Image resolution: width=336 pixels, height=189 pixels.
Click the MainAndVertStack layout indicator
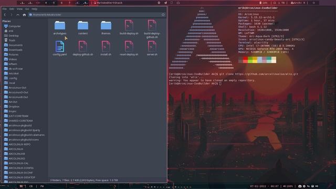(108, 3)
